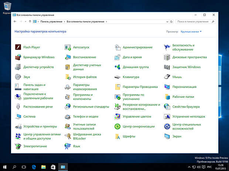
Task: Open the Администрирование icon
Action: coord(117,47)
